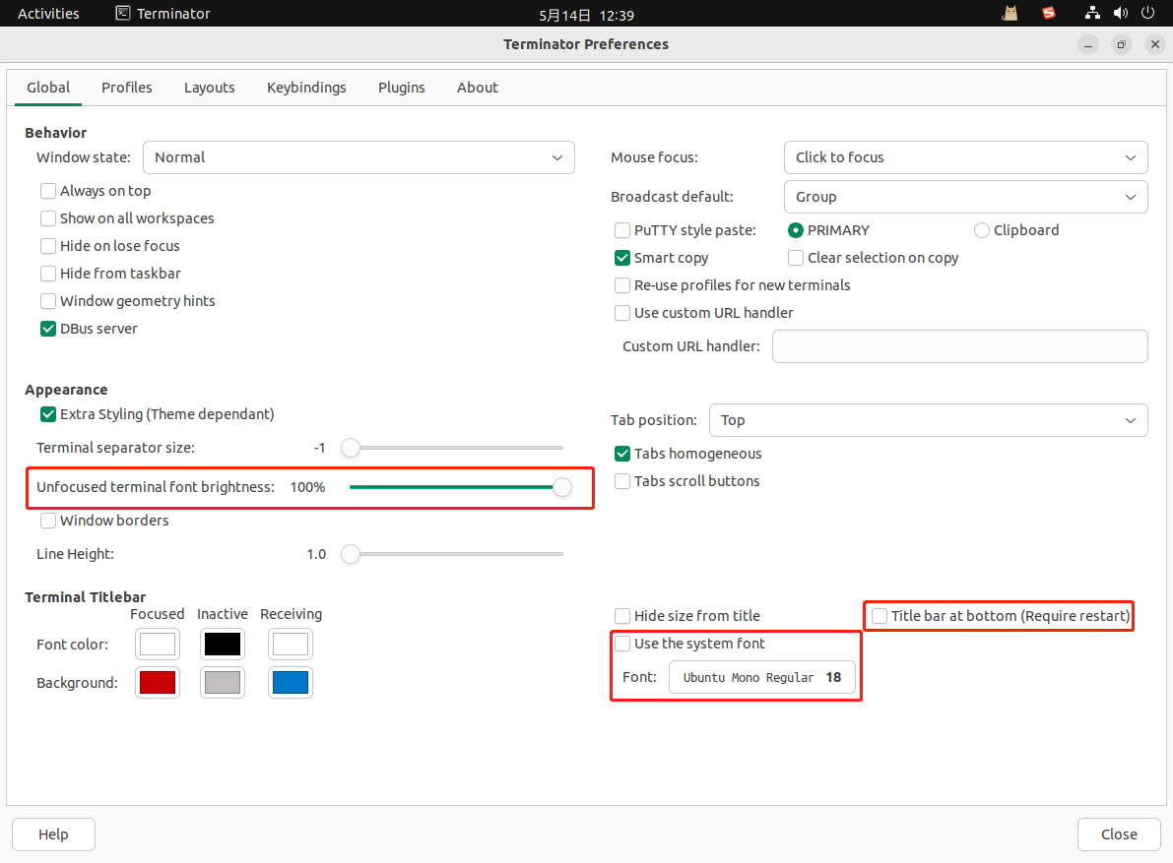This screenshot has height=863, width=1173.
Task: Open the Plugins tab
Action: (x=401, y=88)
